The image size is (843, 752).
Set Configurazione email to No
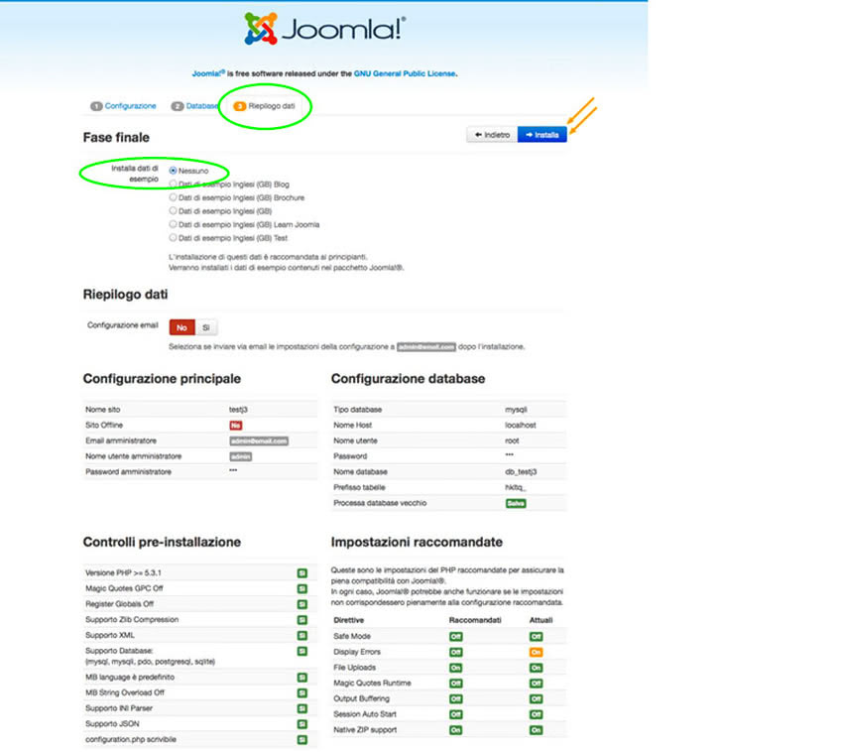point(181,327)
